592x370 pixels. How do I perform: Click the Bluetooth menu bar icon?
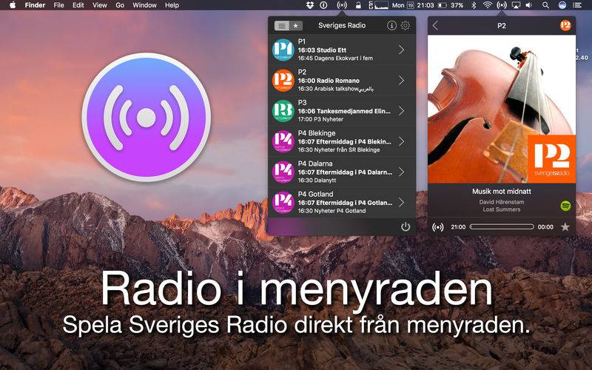(x=474, y=5)
